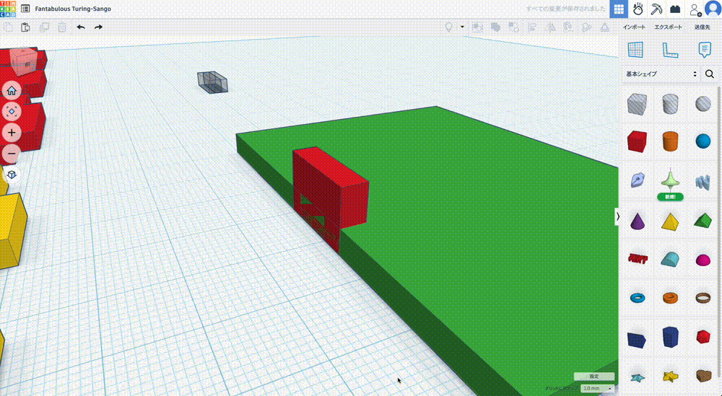The height and width of the screenshot is (396, 722).
Task: Toggle perspective/orthographic view cube button
Action: (12, 175)
